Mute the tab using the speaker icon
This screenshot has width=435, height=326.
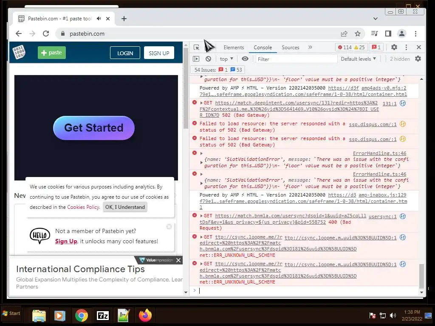point(99,19)
